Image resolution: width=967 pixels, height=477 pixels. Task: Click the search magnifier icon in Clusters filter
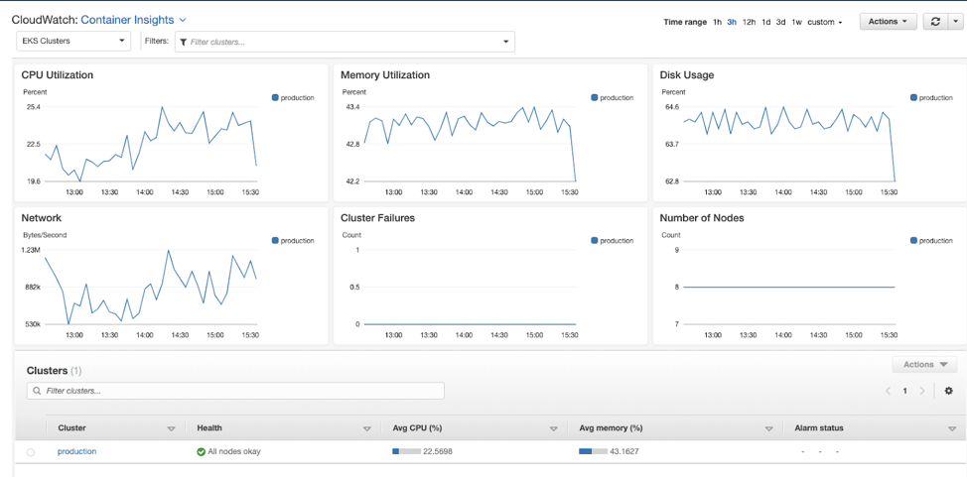pyautogui.click(x=38, y=391)
